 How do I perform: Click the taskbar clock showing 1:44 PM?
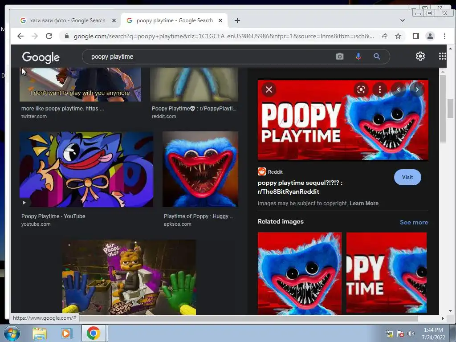(x=433, y=333)
